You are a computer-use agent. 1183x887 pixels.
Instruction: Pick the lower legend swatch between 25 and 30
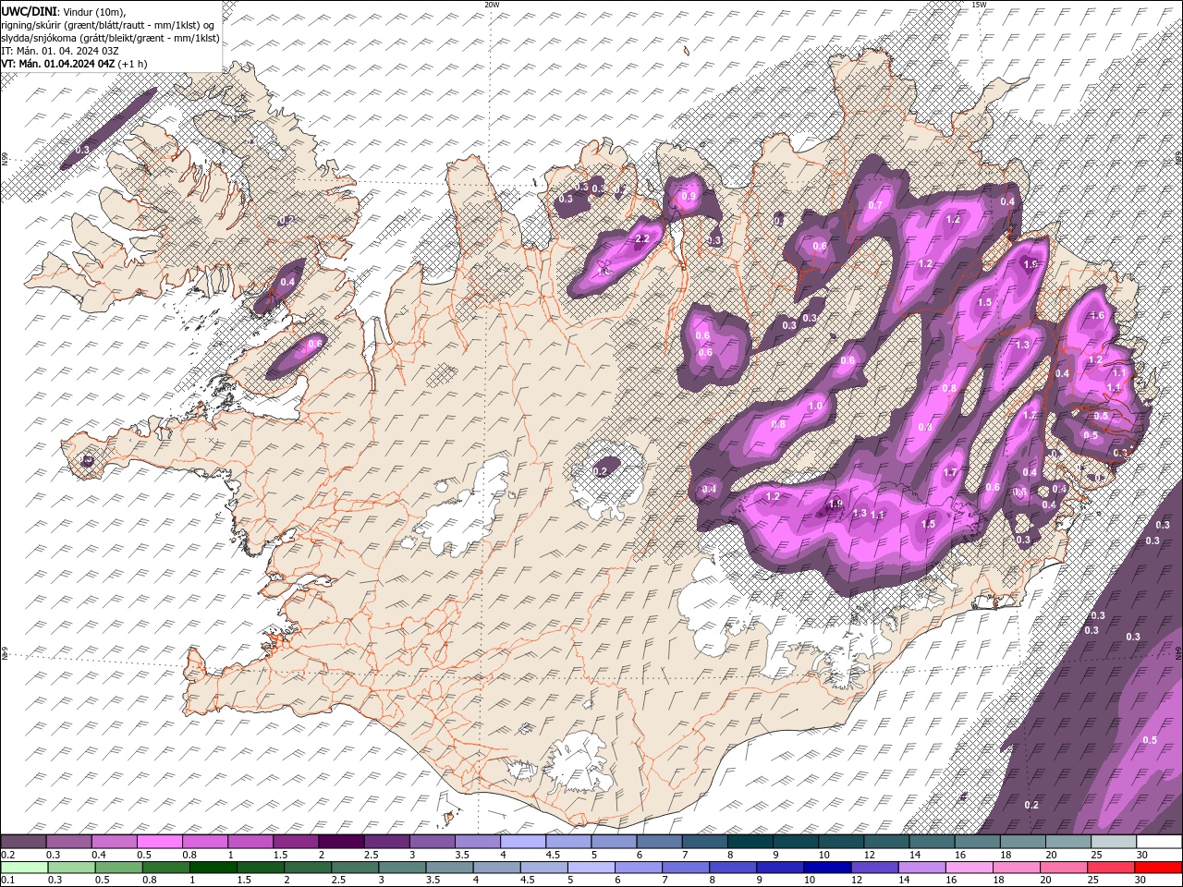click(1111, 868)
